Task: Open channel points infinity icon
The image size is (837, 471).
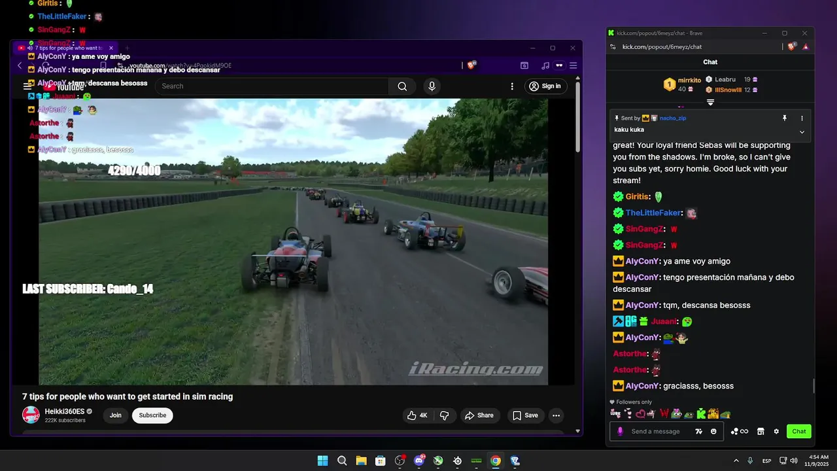Action: [740, 431]
